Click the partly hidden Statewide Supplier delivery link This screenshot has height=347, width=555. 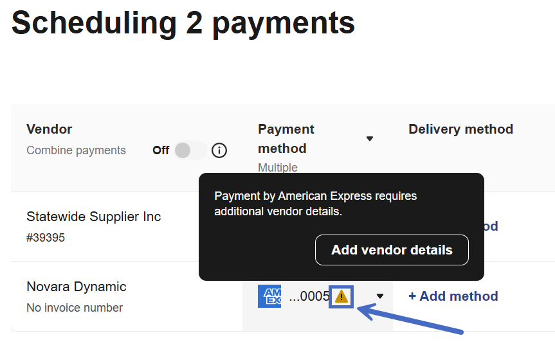pos(491,226)
